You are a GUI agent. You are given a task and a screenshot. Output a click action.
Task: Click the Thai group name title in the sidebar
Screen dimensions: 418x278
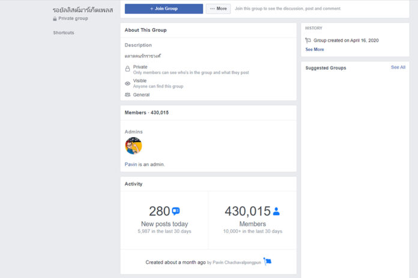point(83,10)
